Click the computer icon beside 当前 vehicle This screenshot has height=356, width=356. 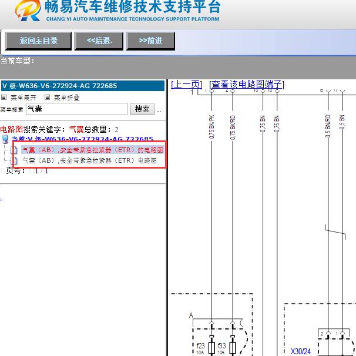(5, 139)
